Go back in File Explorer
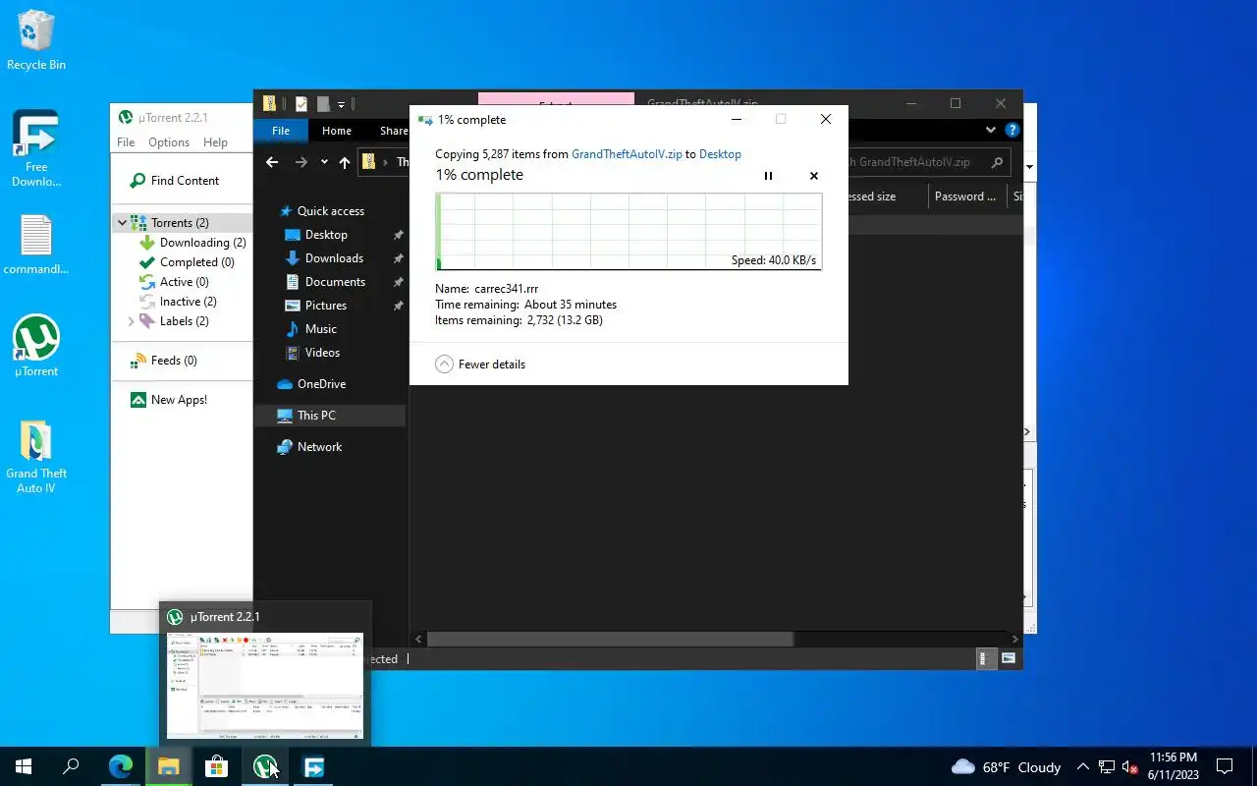The image size is (1257, 786). (272, 162)
